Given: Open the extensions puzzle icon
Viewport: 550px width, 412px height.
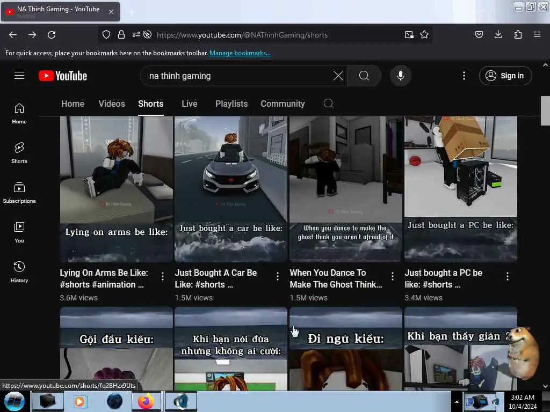Looking at the screenshot, I should [x=518, y=34].
